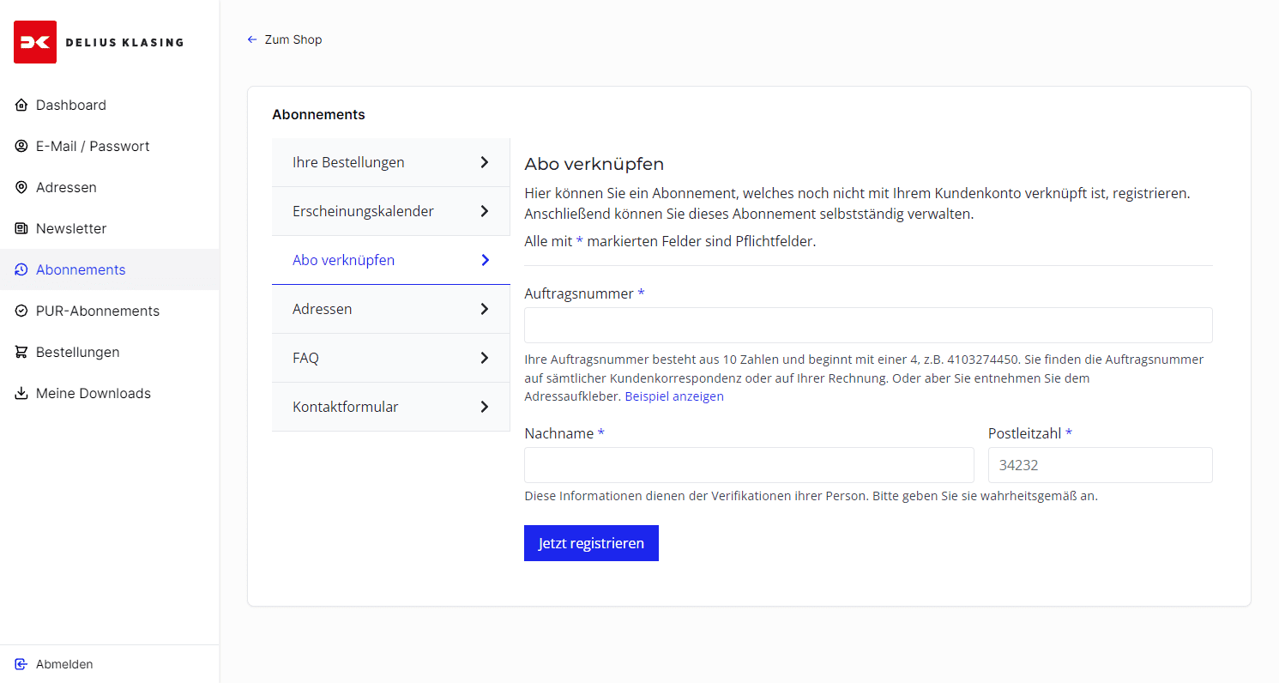Click the Bestellungen shopping cart icon

pos(21,353)
